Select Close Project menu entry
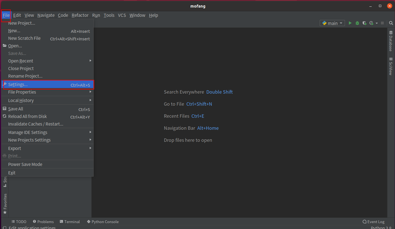The height and width of the screenshot is (229, 395). pos(47,68)
